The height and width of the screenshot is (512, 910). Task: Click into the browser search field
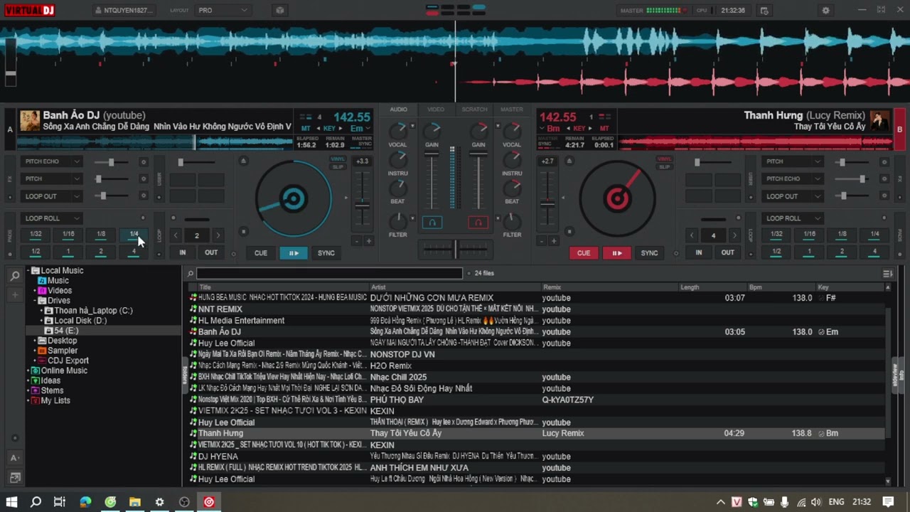[x=330, y=274]
